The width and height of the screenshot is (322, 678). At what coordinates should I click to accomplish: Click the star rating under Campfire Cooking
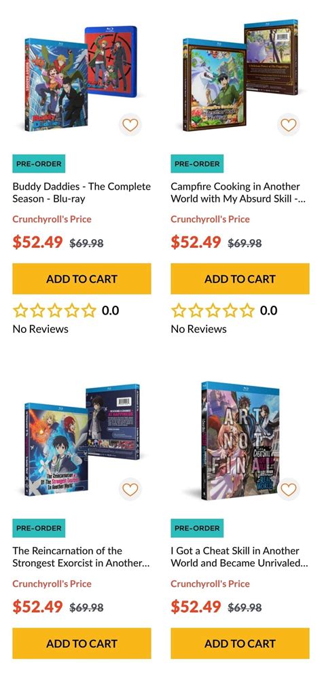point(213,310)
